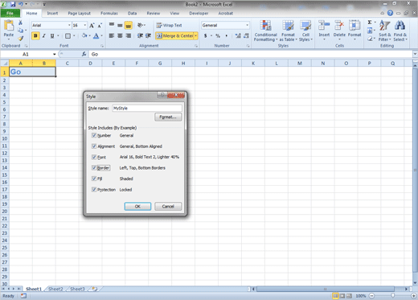Click the Delete cells button
Viewport: 418px width, 300px height.
[x=339, y=31]
